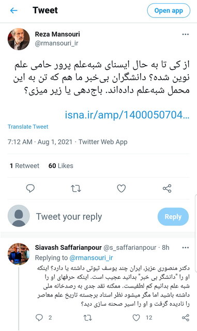Go back using the arrow icon
197x331 pixels.
click(14, 10)
